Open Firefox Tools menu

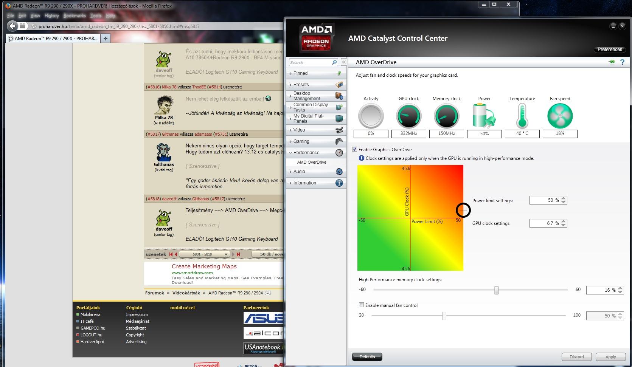(96, 16)
